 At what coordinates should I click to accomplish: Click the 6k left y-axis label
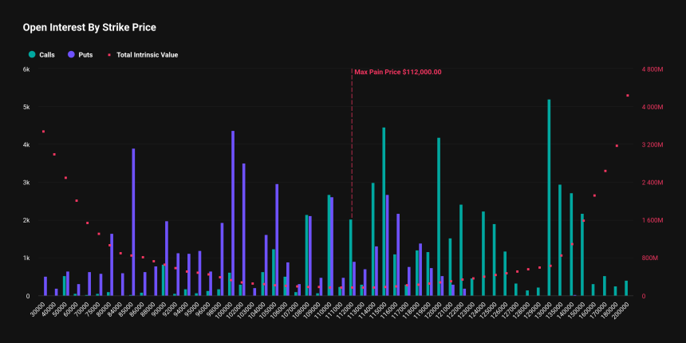coord(26,69)
